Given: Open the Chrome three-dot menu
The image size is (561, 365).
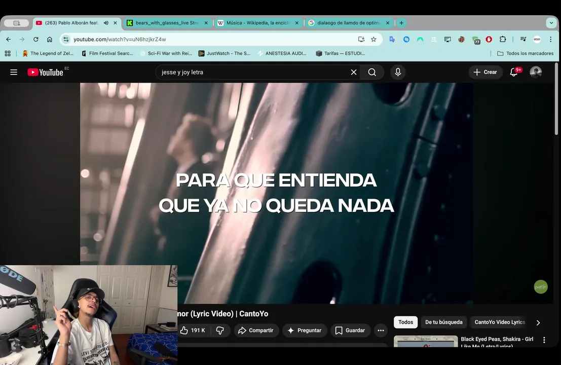Looking at the screenshot, I should point(551,40).
